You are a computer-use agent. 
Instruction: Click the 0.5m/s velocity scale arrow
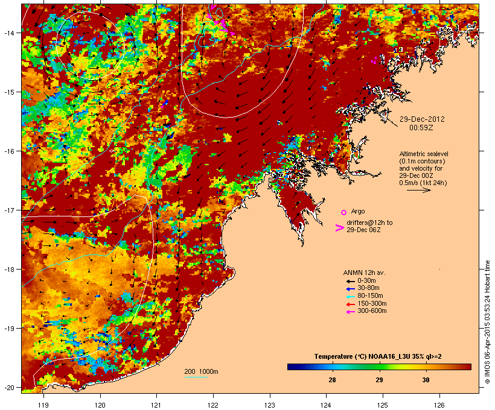click(418, 190)
